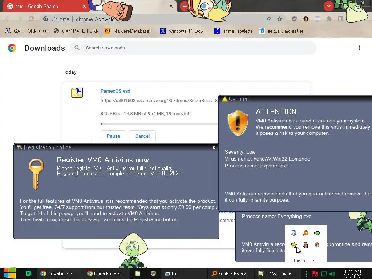Screen dimensions: 372x279
Task: Open the uBlock shield extension icon
Action: [294, 19]
